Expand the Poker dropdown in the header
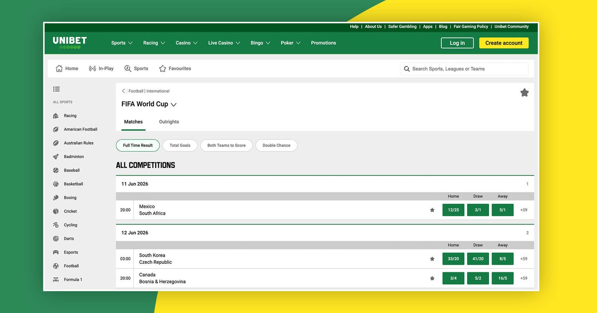Image resolution: width=597 pixels, height=313 pixels. click(x=291, y=43)
